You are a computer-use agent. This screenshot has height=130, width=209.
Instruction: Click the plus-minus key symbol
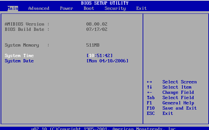tap(149, 93)
